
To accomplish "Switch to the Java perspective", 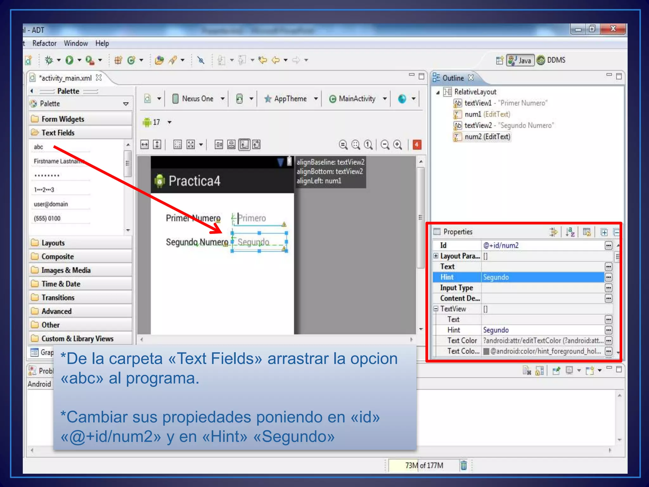I will (520, 60).
